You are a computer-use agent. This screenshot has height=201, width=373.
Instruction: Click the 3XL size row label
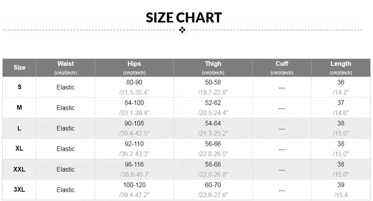tap(19, 189)
